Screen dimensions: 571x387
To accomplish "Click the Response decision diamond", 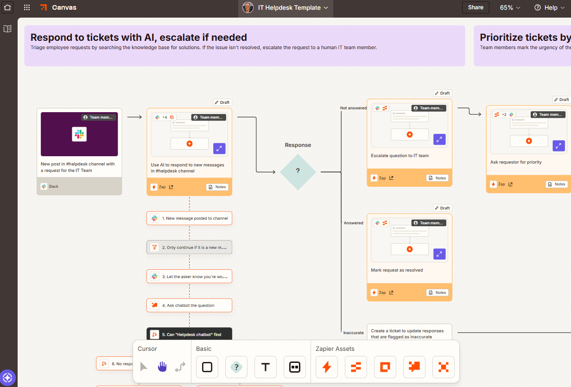I will coord(298,171).
